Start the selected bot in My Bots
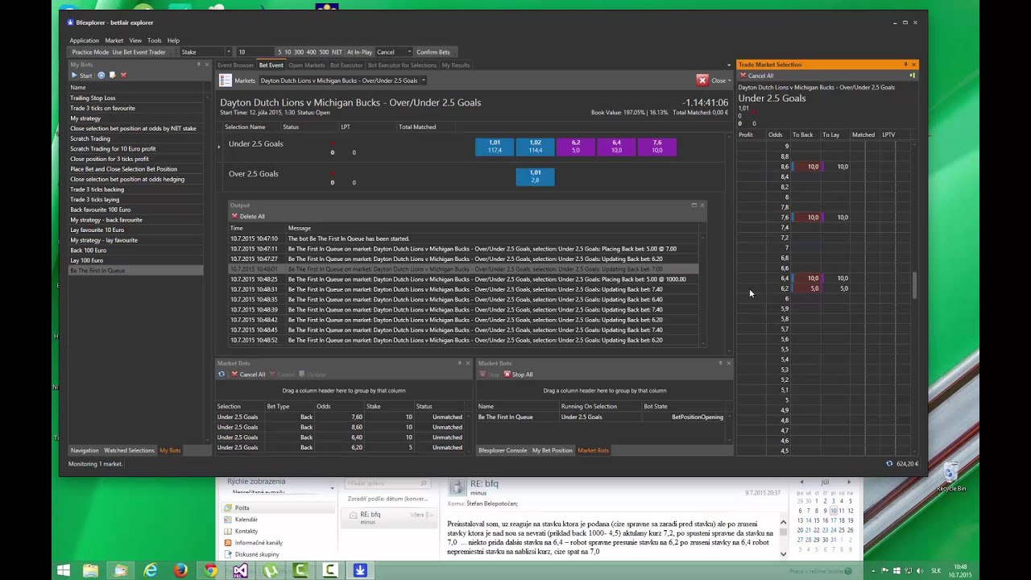1031x580 pixels. 81,75
